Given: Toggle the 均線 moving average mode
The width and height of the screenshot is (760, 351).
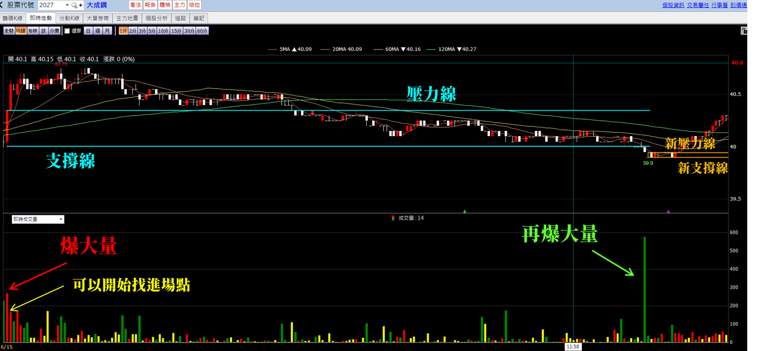Looking at the screenshot, I should click(20, 31).
